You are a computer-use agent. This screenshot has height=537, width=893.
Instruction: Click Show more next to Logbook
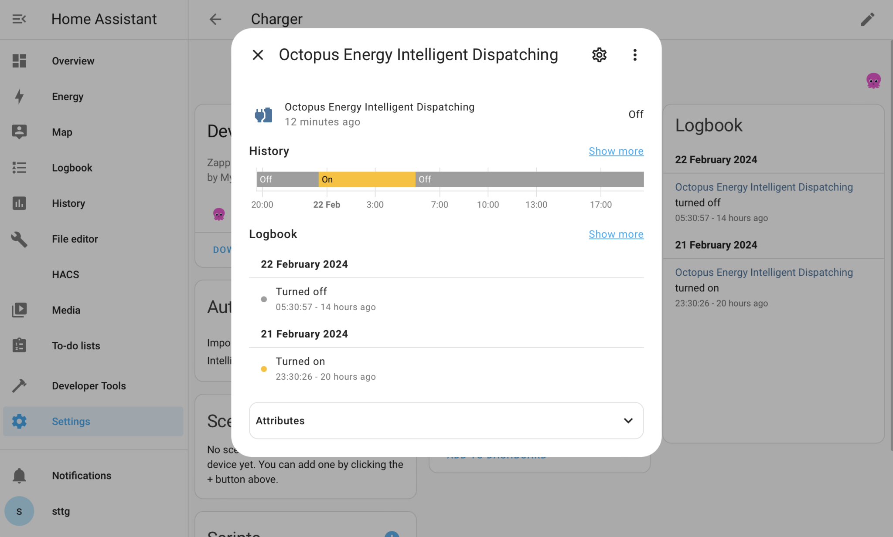pyautogui.click(x=616, y=234)
